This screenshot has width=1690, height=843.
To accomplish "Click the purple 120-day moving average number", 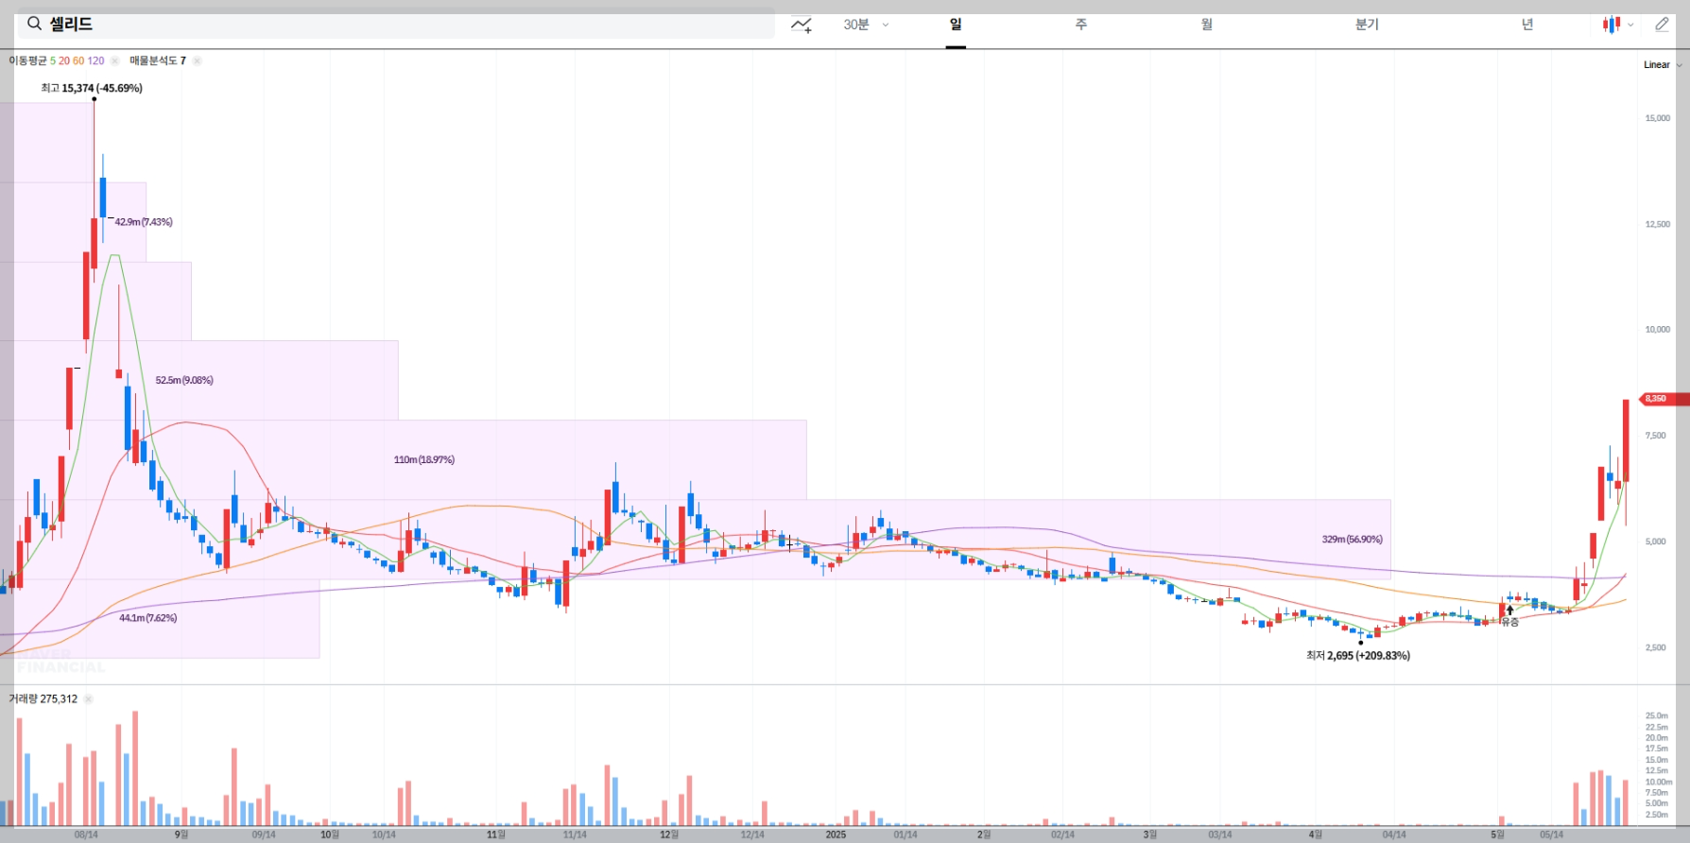I will (95, 60).
